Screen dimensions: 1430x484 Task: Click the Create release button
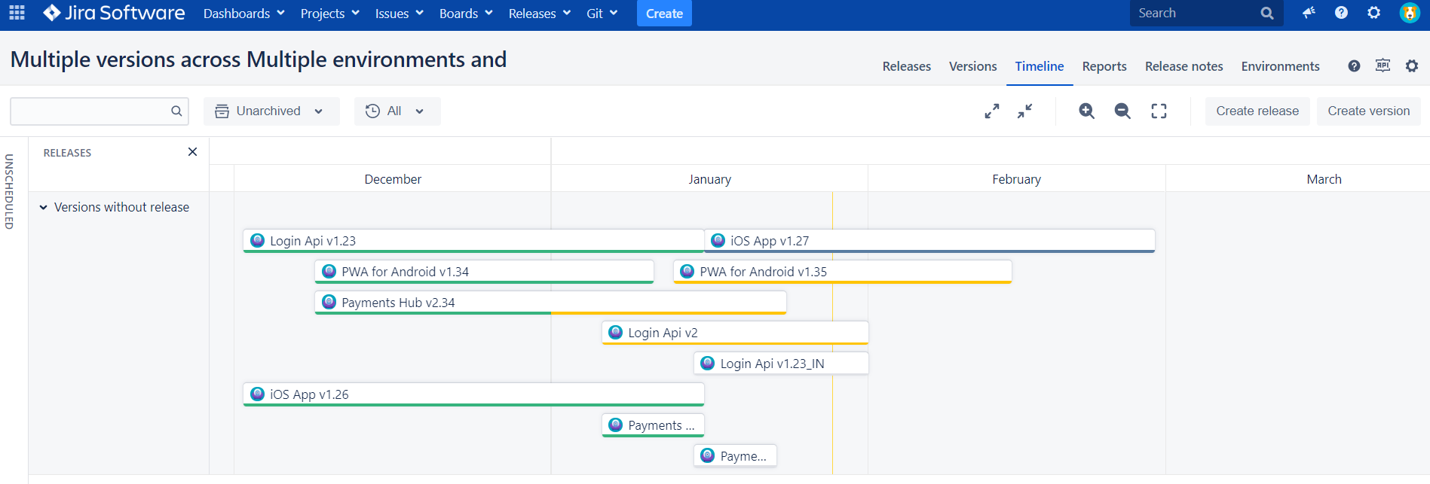pos(1257,111)
